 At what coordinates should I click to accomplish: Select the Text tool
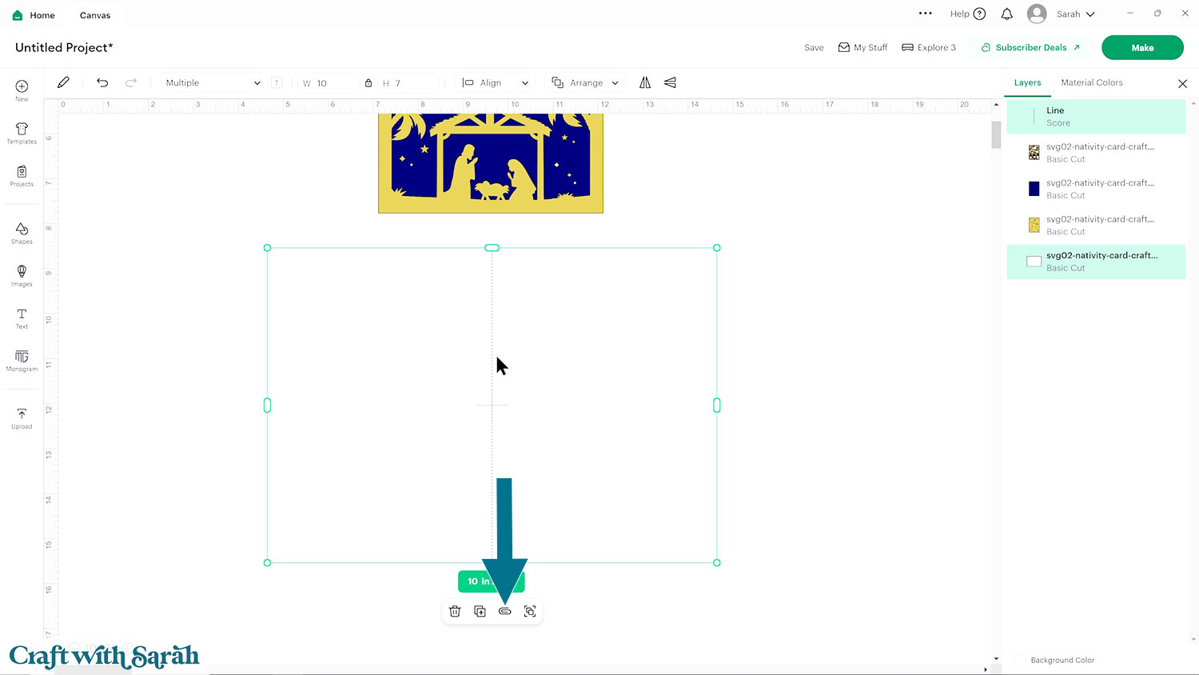(x=22, y=318)
